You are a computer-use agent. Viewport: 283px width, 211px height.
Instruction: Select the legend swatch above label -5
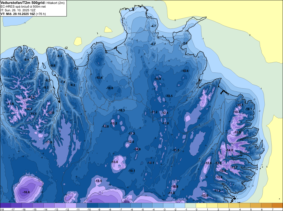tap(147, 205)
